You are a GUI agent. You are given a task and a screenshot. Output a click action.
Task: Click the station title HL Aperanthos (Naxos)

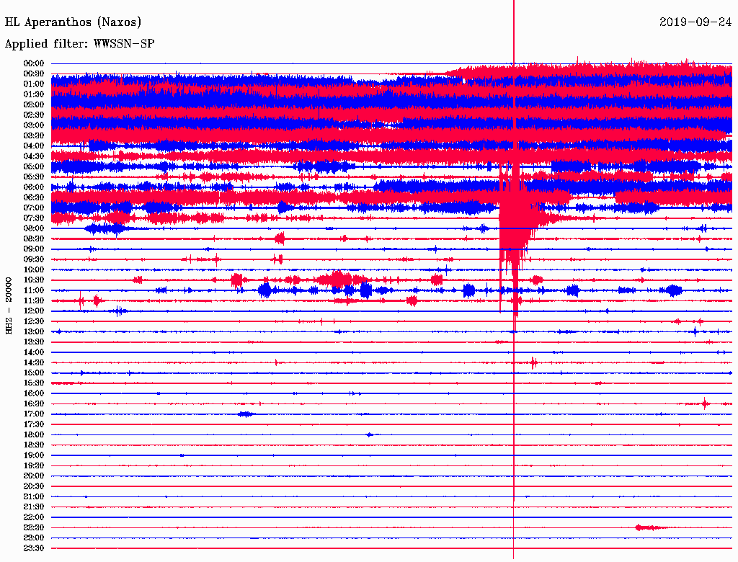click(73, 22)
